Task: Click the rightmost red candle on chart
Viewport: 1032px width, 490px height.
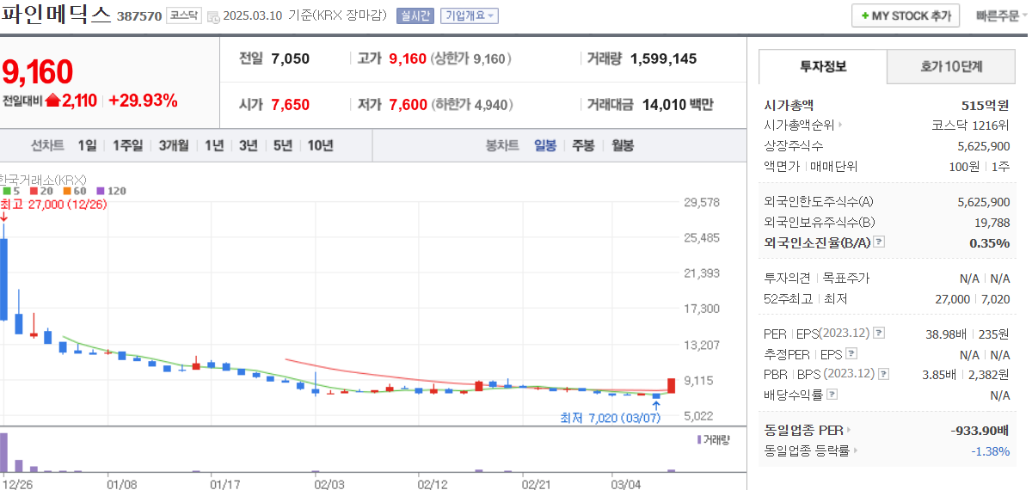Action: pos(671,386)
